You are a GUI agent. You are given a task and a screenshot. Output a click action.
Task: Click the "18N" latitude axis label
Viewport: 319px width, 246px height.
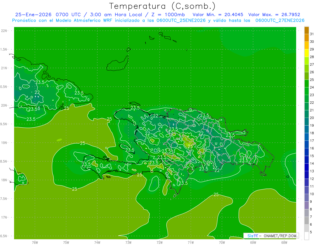pos(4,180)
